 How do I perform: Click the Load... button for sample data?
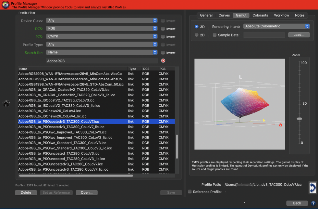[298, 34]
